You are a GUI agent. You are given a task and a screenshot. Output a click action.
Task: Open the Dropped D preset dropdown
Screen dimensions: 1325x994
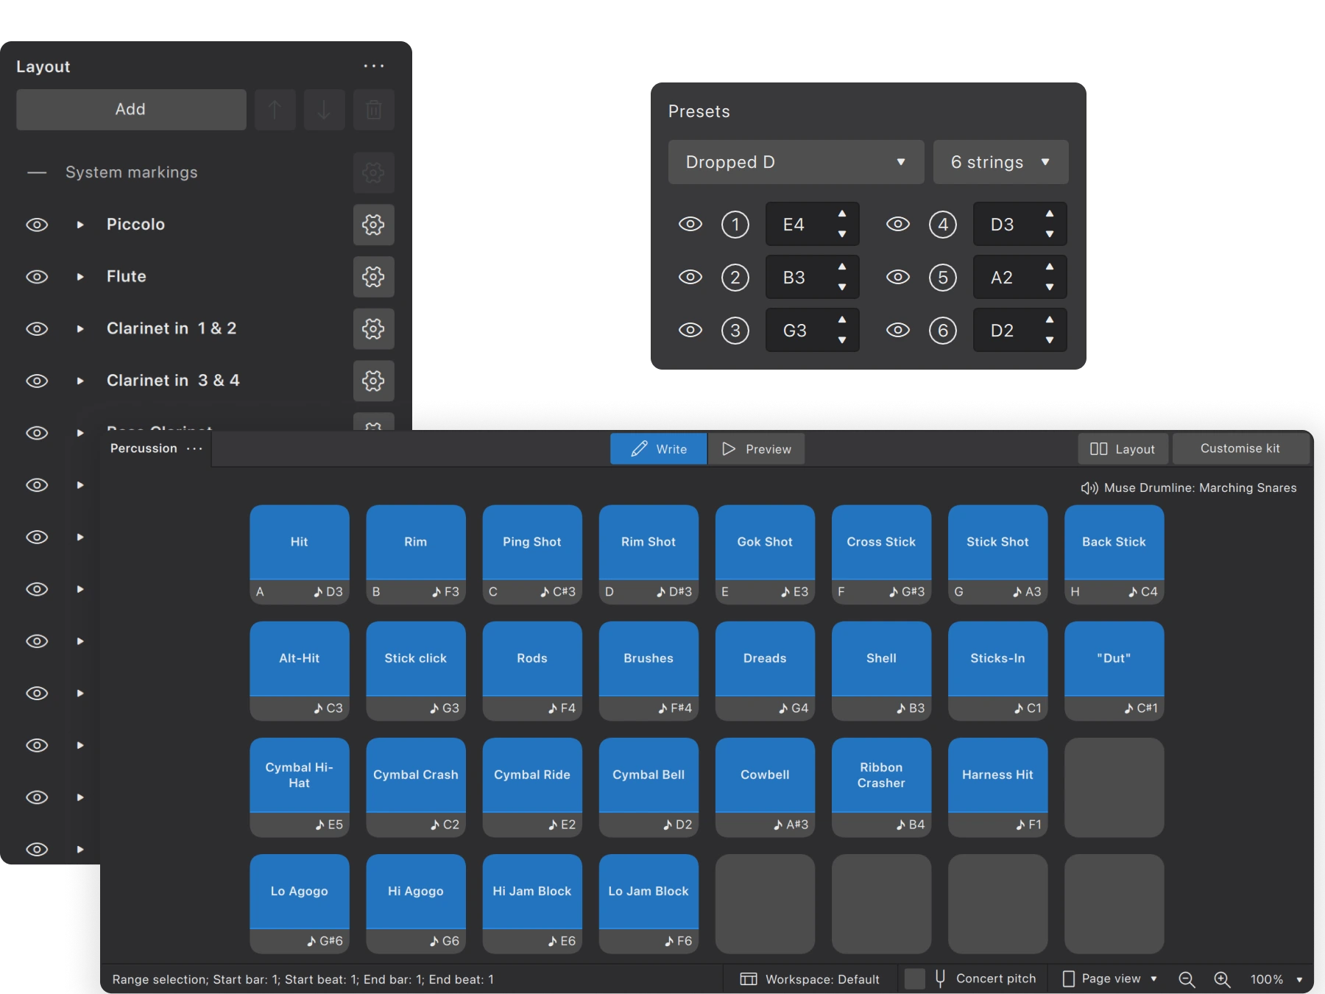796,162
